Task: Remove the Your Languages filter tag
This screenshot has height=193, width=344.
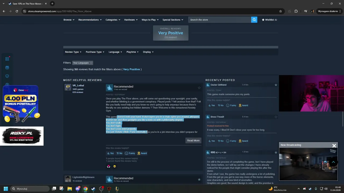Action: point(91,63)
